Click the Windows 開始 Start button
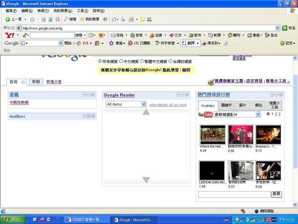This screenshot has height=224, width=298. 13,220
